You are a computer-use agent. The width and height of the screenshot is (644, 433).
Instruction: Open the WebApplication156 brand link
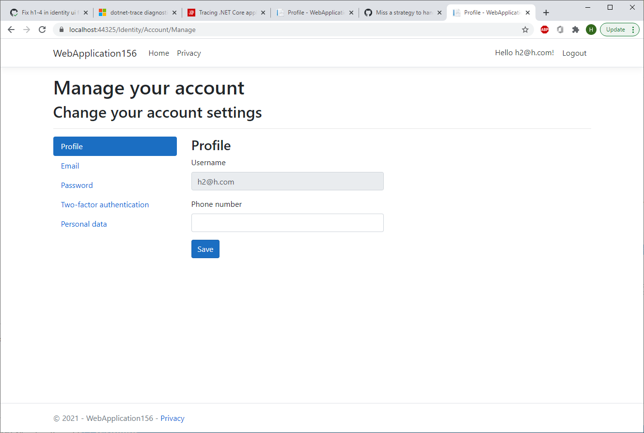(x=95, y=53)
